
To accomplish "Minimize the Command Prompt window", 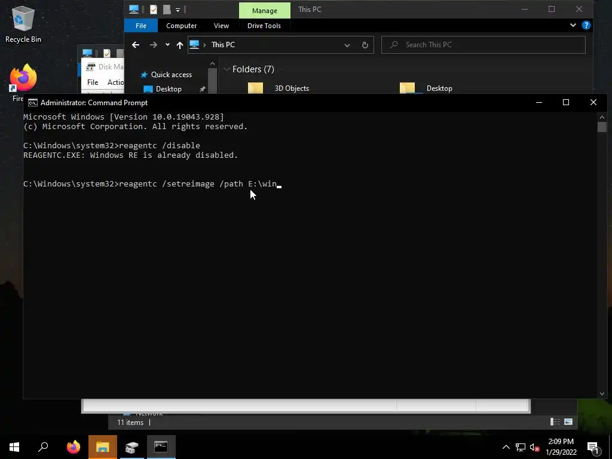I will click(x=539, y=102).
